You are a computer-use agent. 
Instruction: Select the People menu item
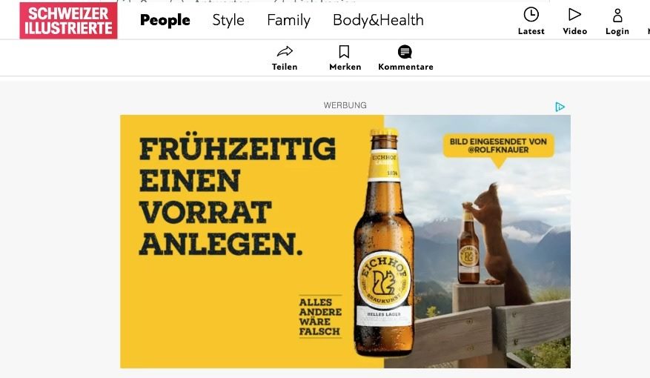[x=165, y=20]
